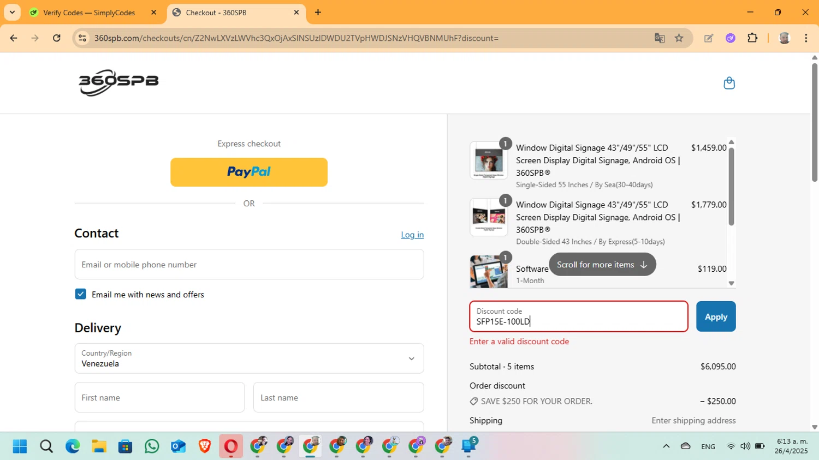Go back with browser back arrow
819x460 pixels.
tap(14, 38)
